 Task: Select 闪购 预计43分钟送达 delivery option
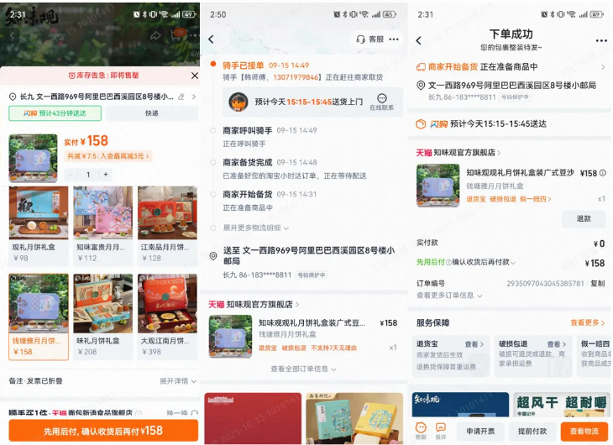(55, 113)
